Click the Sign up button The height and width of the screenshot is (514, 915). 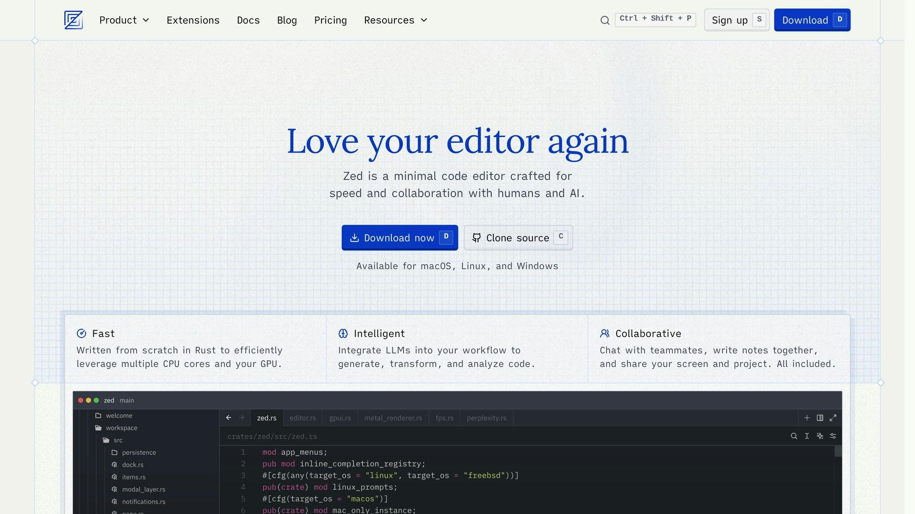click(737, 20)
